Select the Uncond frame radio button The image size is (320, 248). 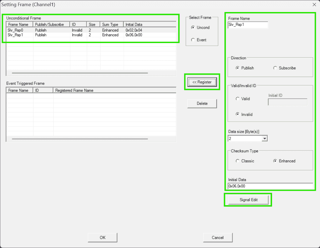point(193,28)
